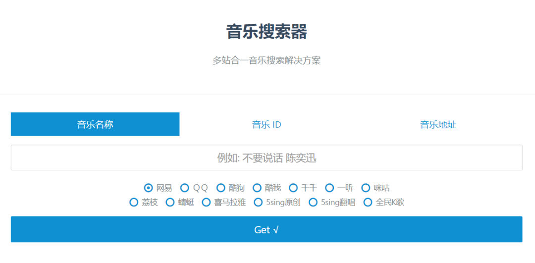
Task: Select the 荔枝 radio option
Action: 134,202
